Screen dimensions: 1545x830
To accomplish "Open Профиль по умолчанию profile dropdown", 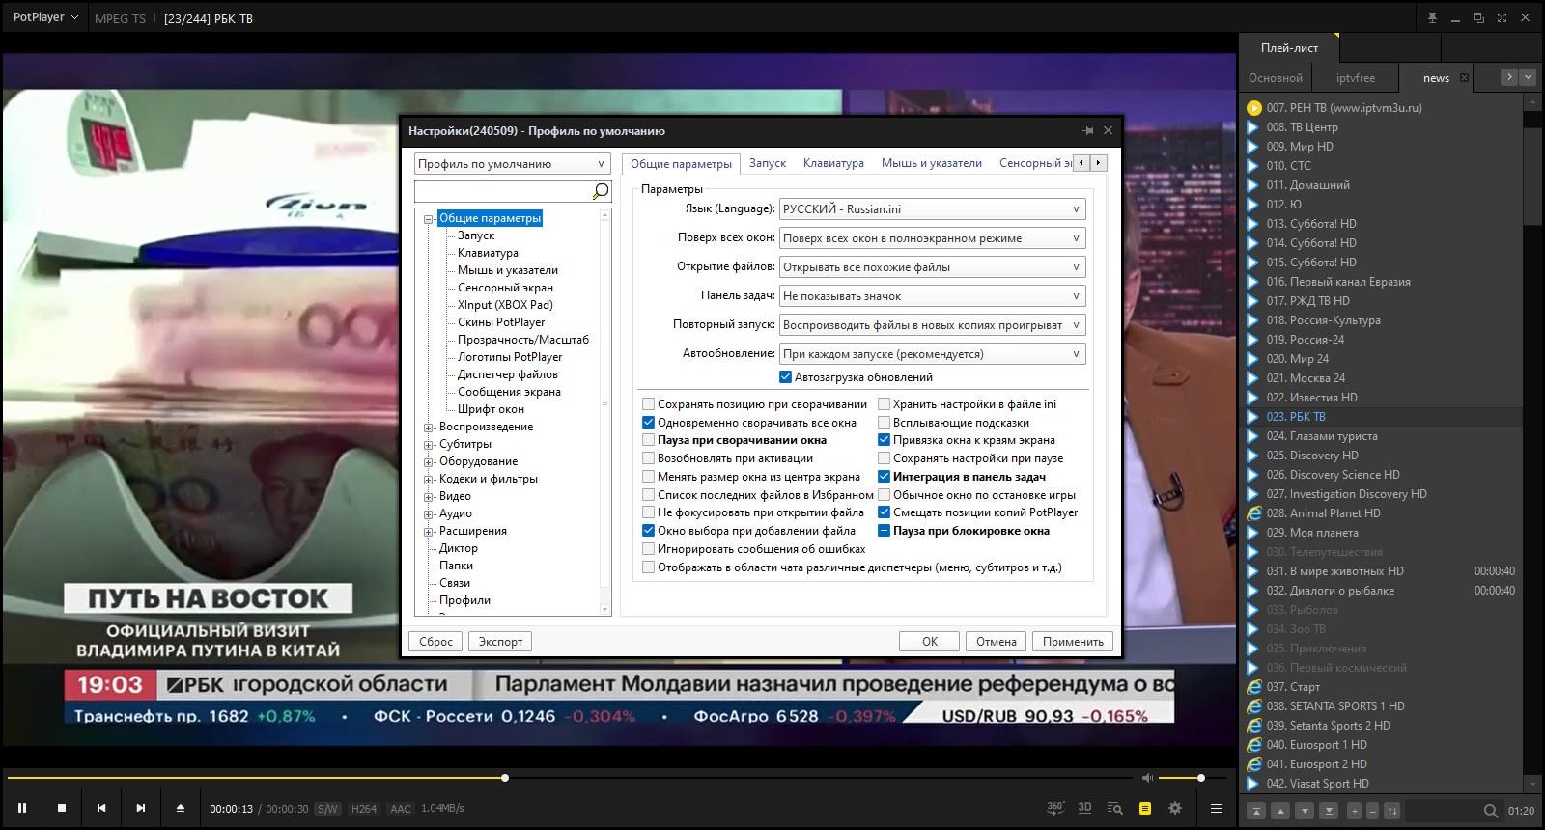I will pos(512,164).
